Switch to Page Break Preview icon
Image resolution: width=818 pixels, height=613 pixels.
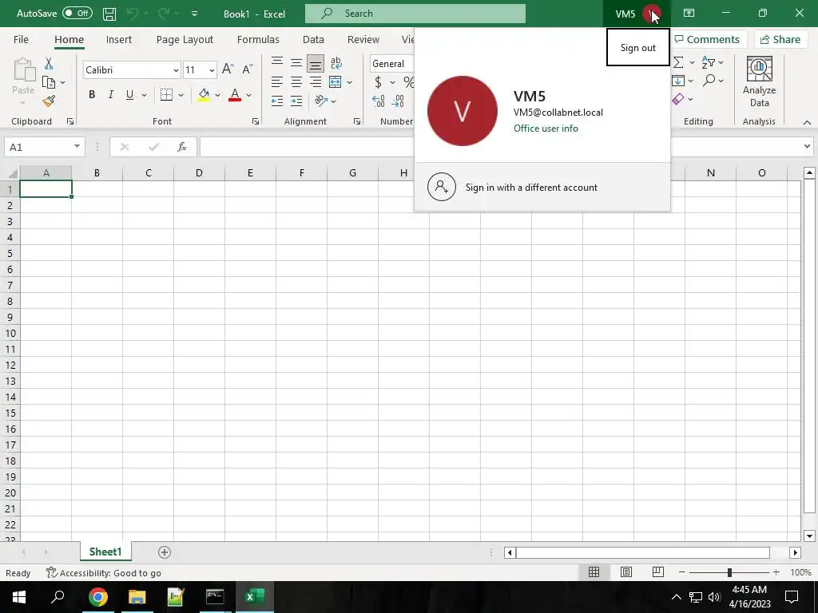[x=658, y=572]
